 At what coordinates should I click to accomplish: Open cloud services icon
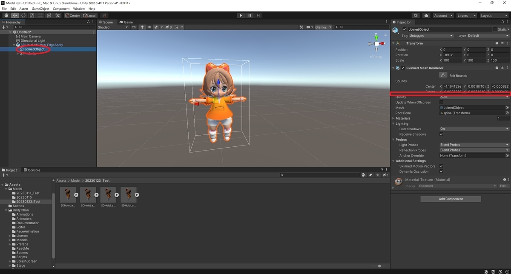pos(426,15)
